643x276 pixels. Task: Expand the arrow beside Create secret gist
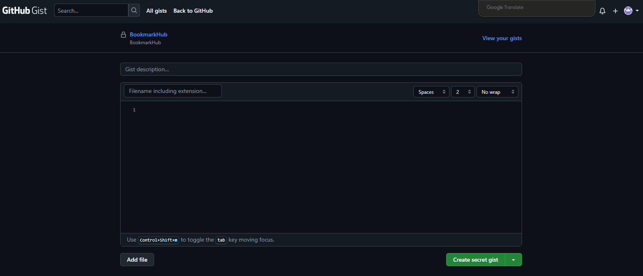[x=513, y=260]
